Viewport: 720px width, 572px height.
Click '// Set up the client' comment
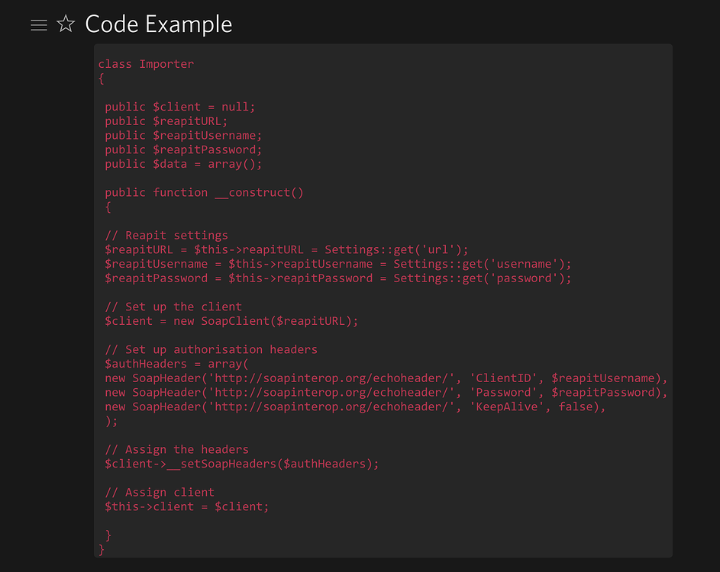pos(173,307)
